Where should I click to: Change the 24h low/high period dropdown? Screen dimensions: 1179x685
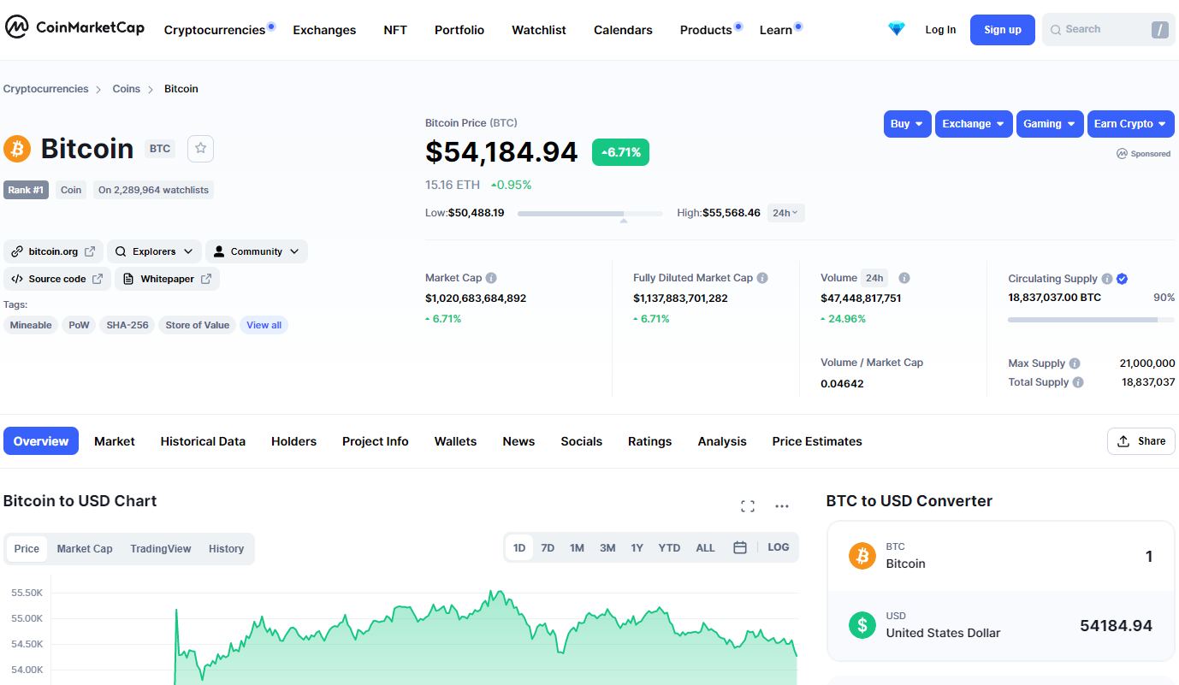click(x=785, y=213)
